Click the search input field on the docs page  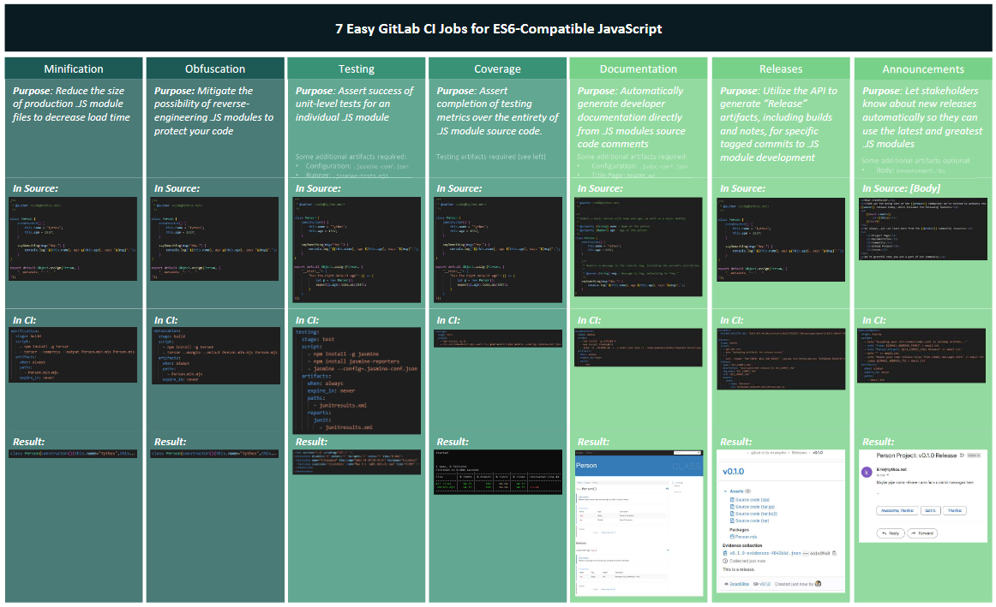686,453
